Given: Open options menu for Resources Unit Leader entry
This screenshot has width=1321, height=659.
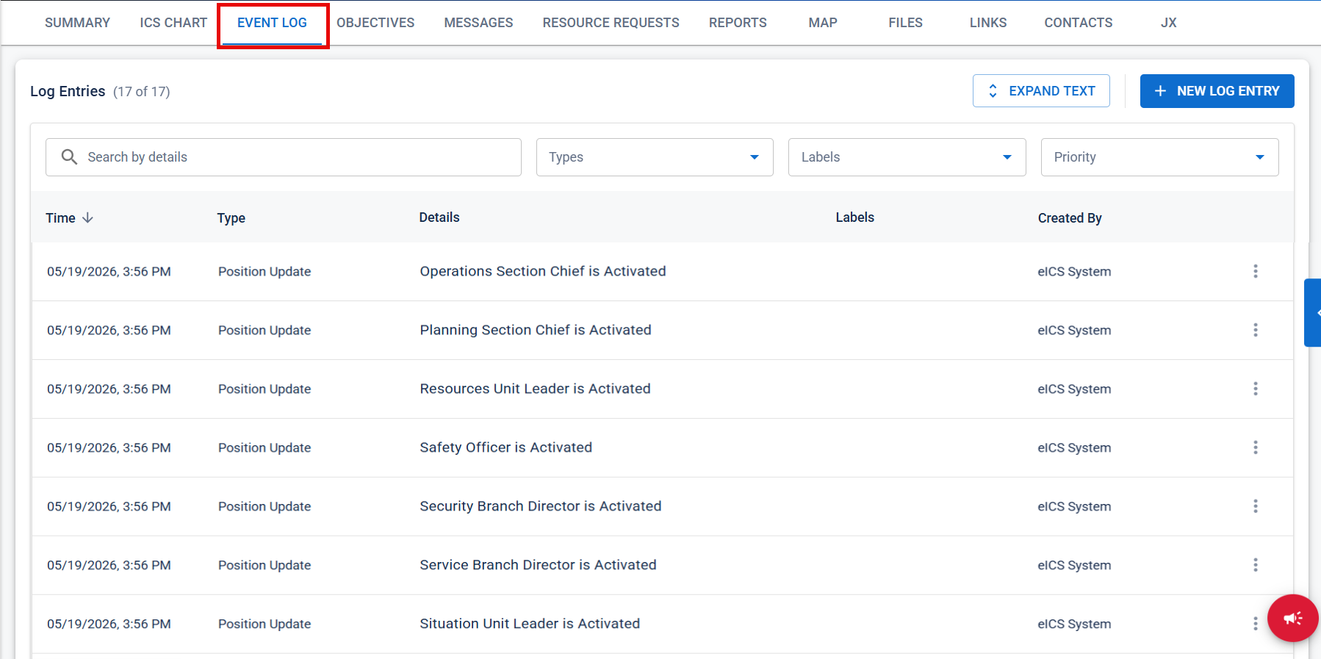Looking at the screenshot, I should tap(1255, 389).
